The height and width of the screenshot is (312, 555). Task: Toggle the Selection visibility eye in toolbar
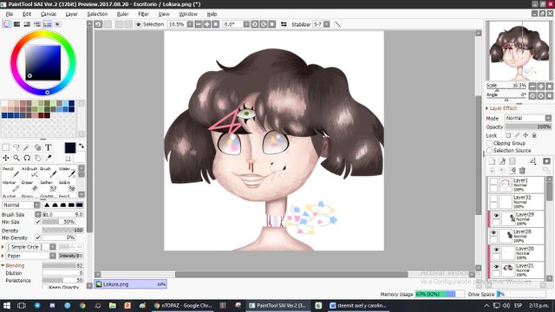coord(139,24)
